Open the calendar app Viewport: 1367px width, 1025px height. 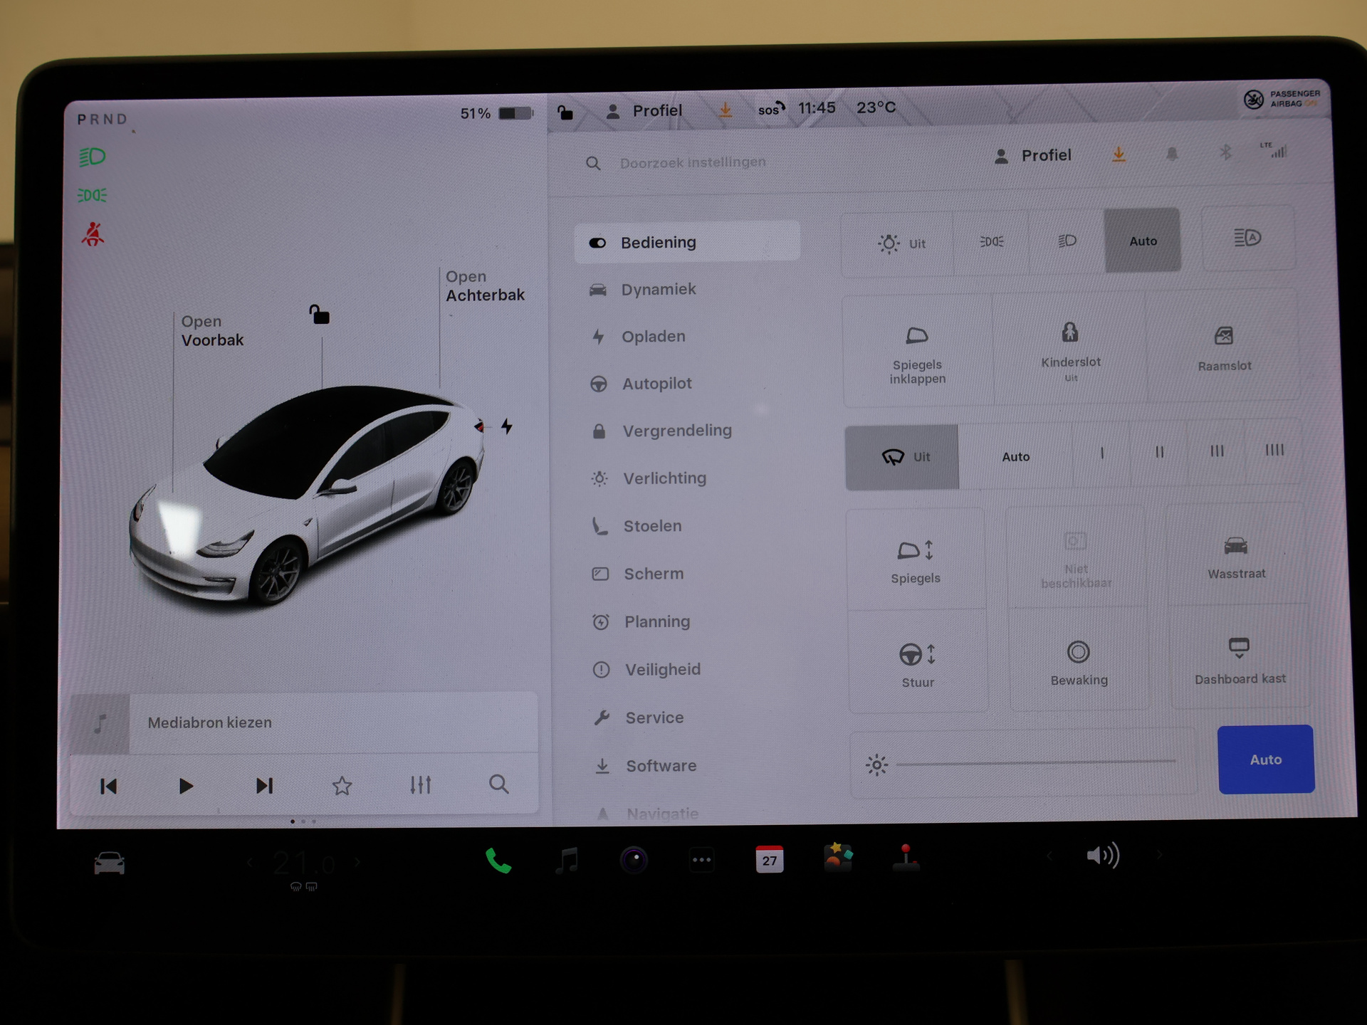coord(769,859)
